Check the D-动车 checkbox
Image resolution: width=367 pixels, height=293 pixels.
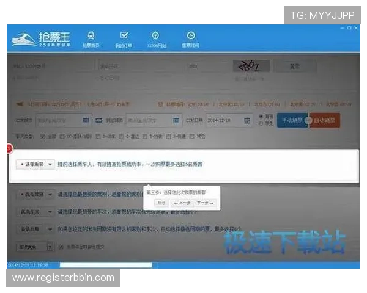point(98,136)
